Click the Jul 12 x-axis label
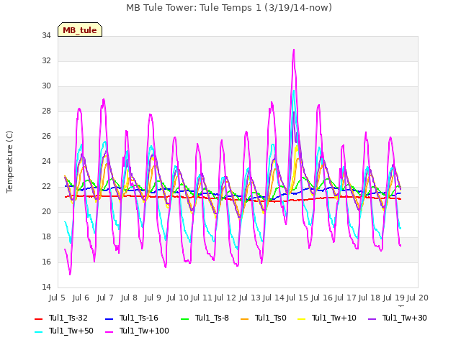The width and height of the screenshot is (461, 345). (225, 298)
